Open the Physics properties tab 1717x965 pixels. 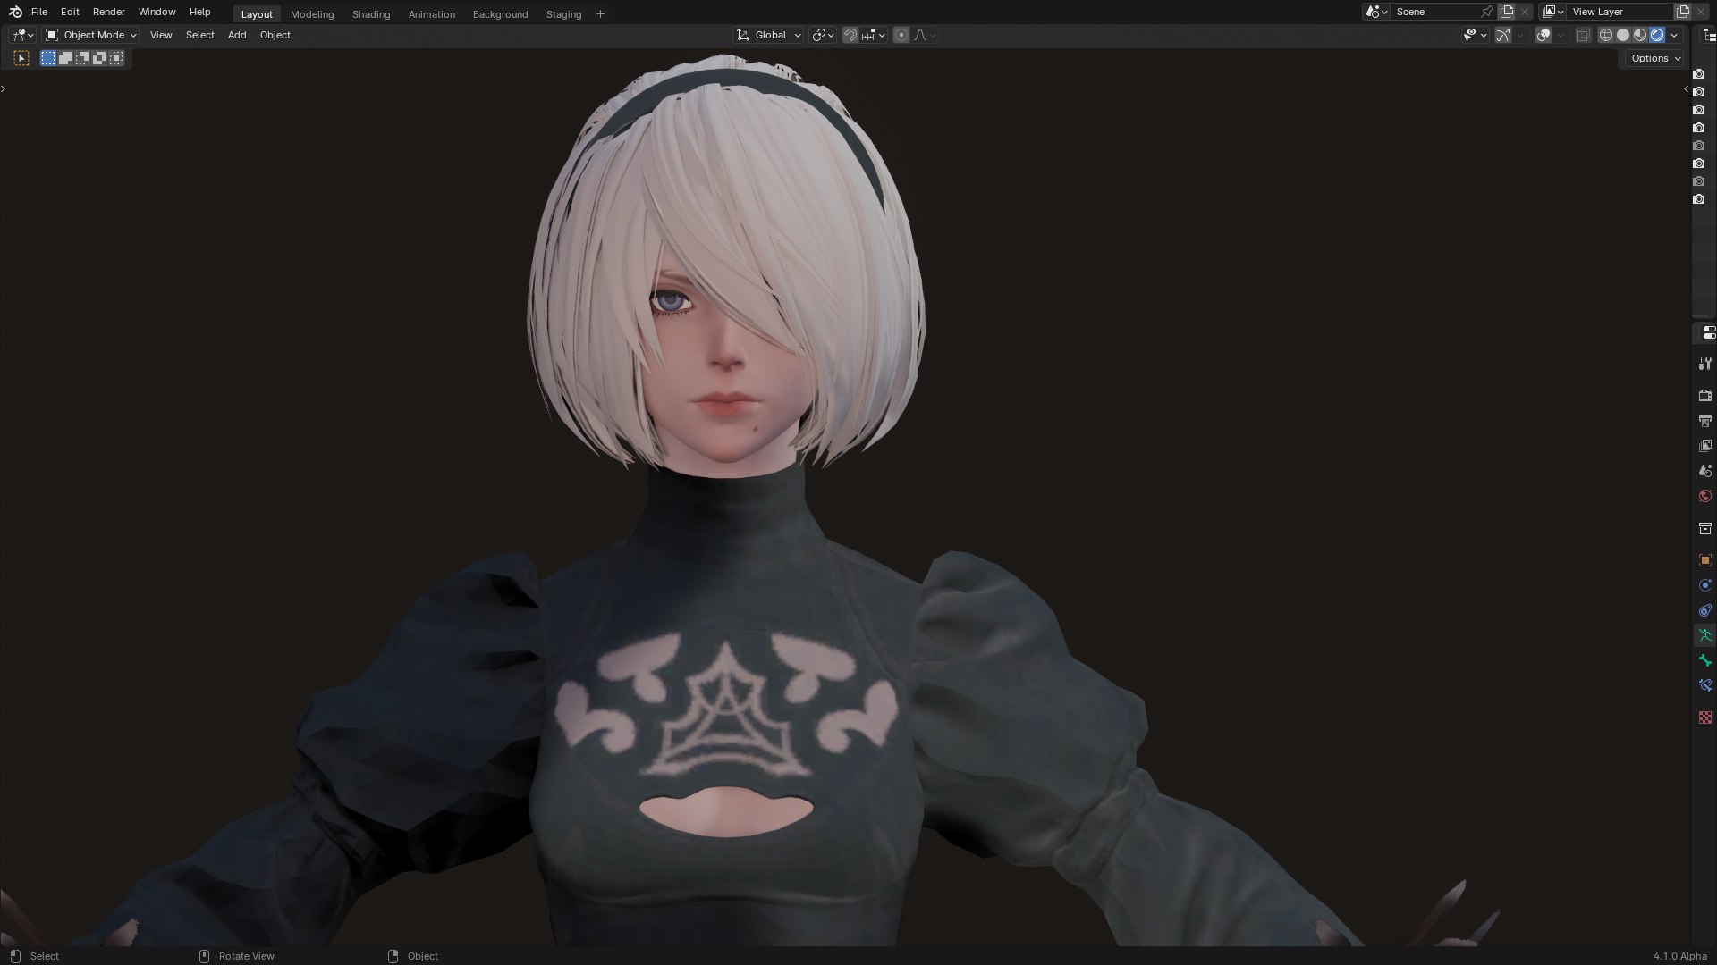[x=1704, y=585]
